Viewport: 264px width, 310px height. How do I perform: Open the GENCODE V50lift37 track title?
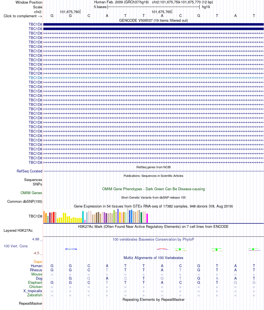click(x=153, y=20)
